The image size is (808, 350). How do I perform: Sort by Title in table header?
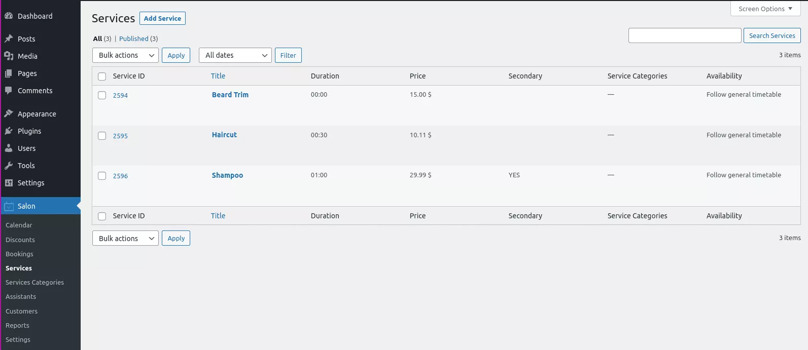click(x=218, y=76)
